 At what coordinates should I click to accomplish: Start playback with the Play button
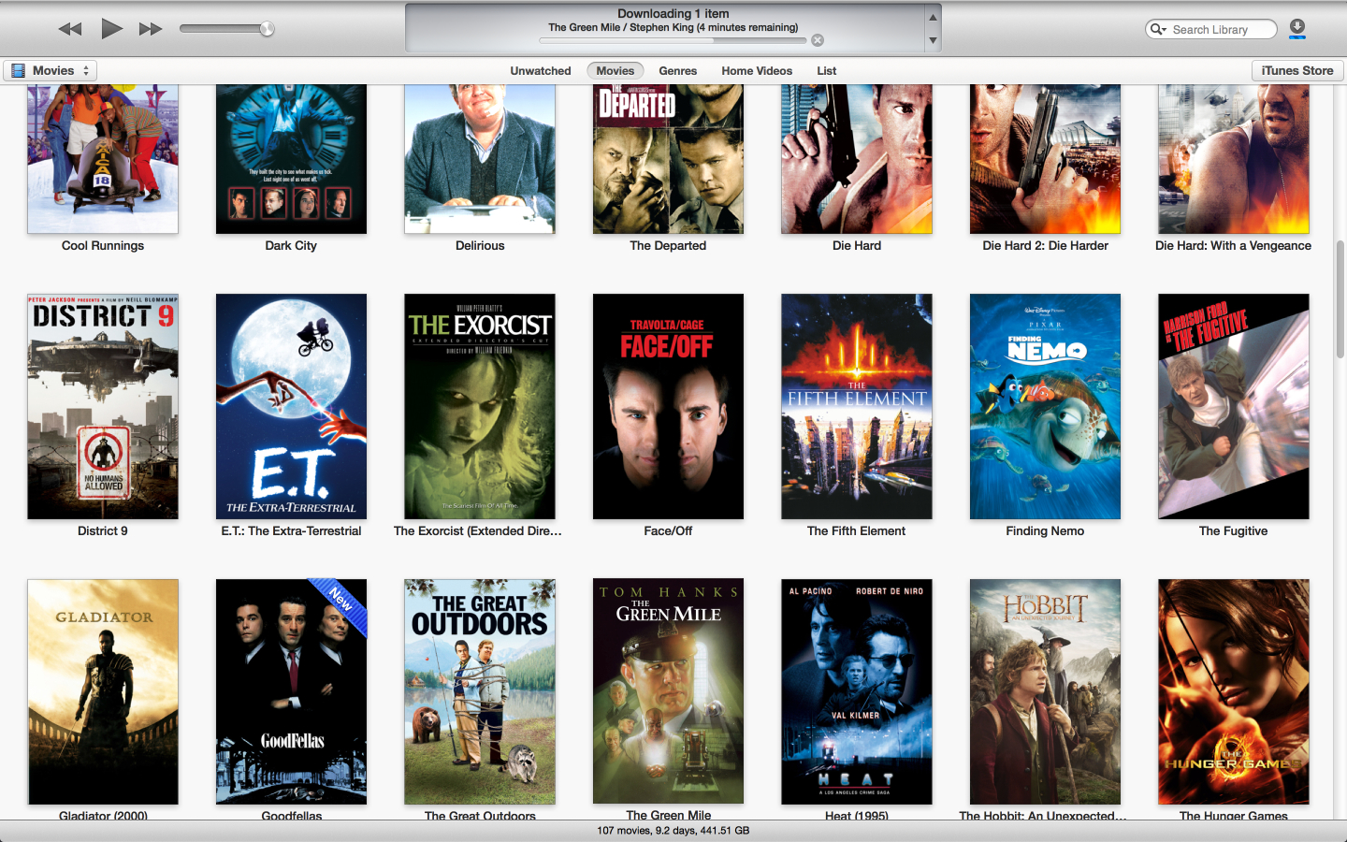pos(111,28)
